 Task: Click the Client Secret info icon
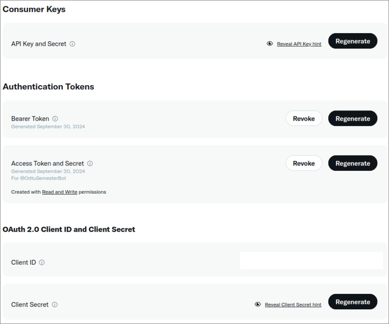[x=53, y=305]
